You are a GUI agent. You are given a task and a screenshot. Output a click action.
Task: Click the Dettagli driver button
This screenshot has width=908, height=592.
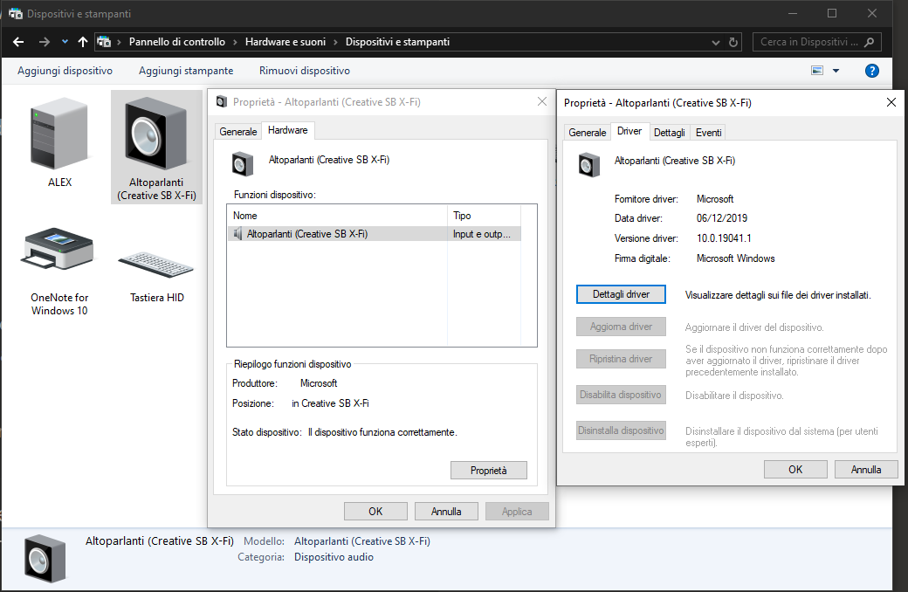click(x=621, y=294)
